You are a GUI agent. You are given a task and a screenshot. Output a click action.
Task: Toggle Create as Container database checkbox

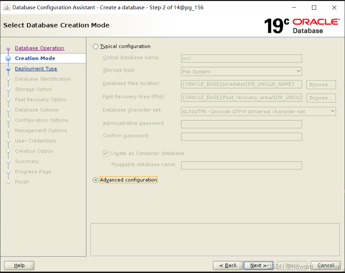pos(105,153)
